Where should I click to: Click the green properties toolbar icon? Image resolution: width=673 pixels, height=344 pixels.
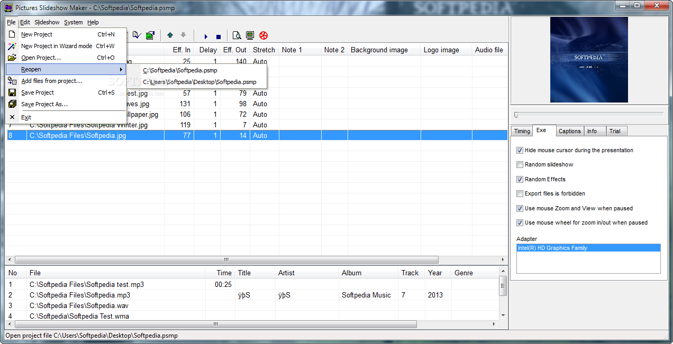[x=150, y=35]
